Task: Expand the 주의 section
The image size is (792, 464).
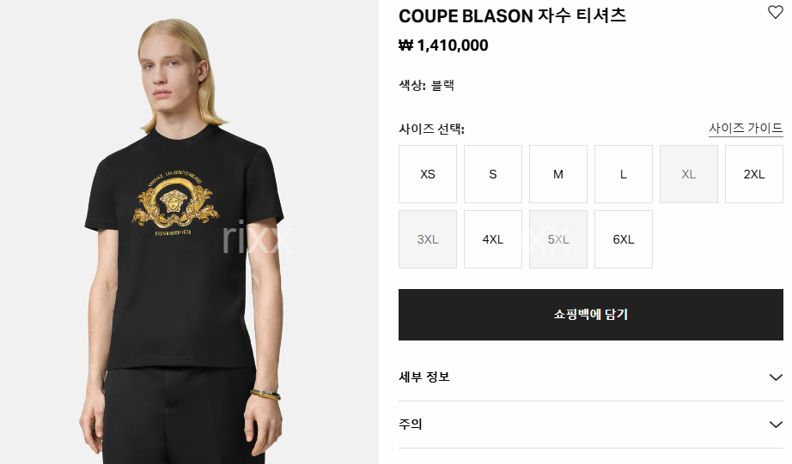Action: coord(590,425)
